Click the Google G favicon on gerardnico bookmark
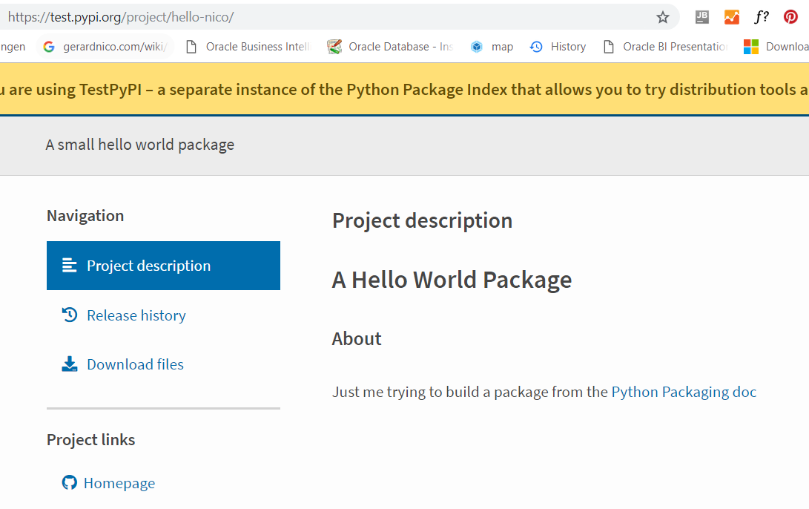The image size is (809, 509). 47,46
